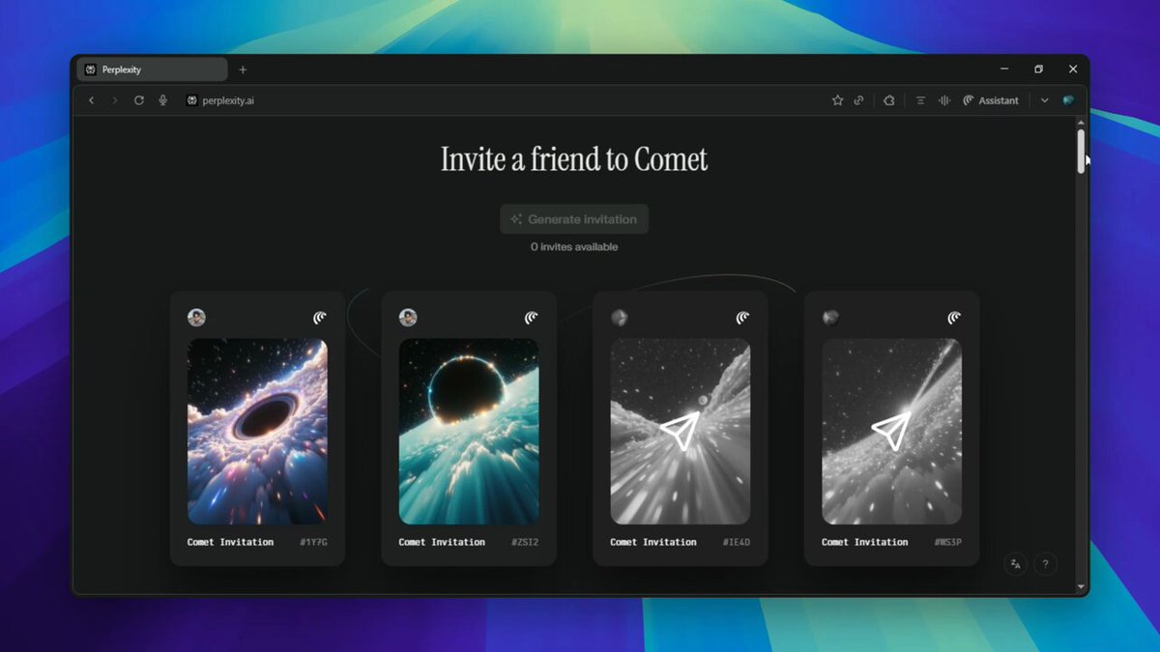Open the Assistant sidebar button

[x=991, y=100]
